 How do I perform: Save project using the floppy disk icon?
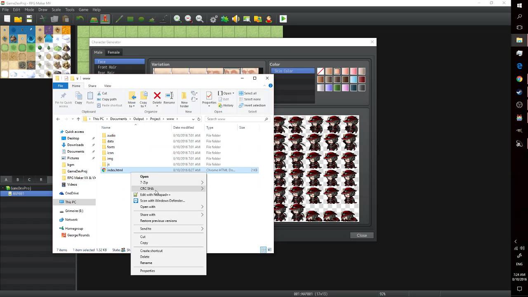pyautogui.click(x=29, y=19)
